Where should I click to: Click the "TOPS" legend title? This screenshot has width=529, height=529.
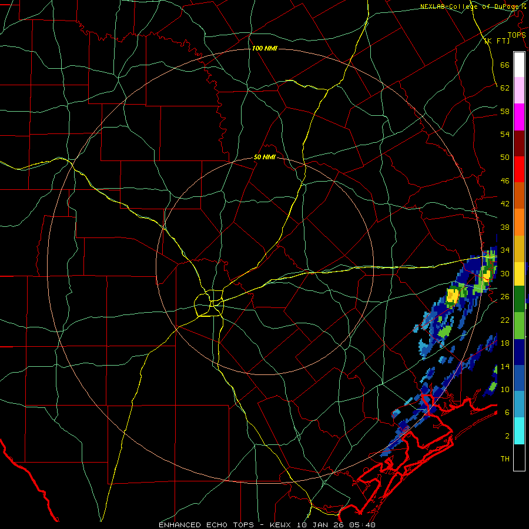[517, 35]
